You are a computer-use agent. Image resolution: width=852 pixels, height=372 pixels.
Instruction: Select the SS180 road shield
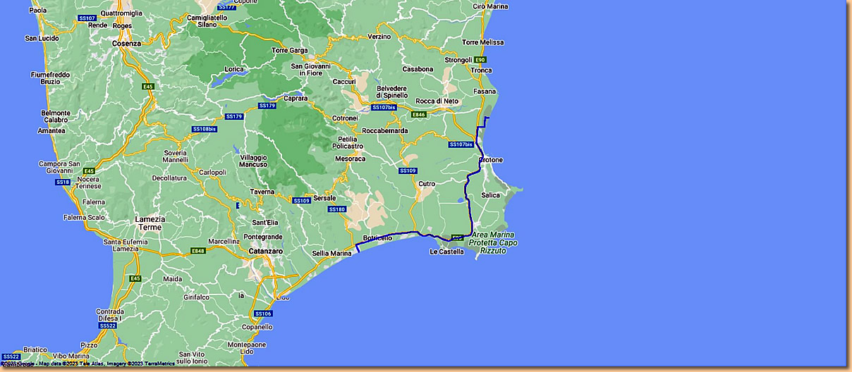[x=337, y=209]
